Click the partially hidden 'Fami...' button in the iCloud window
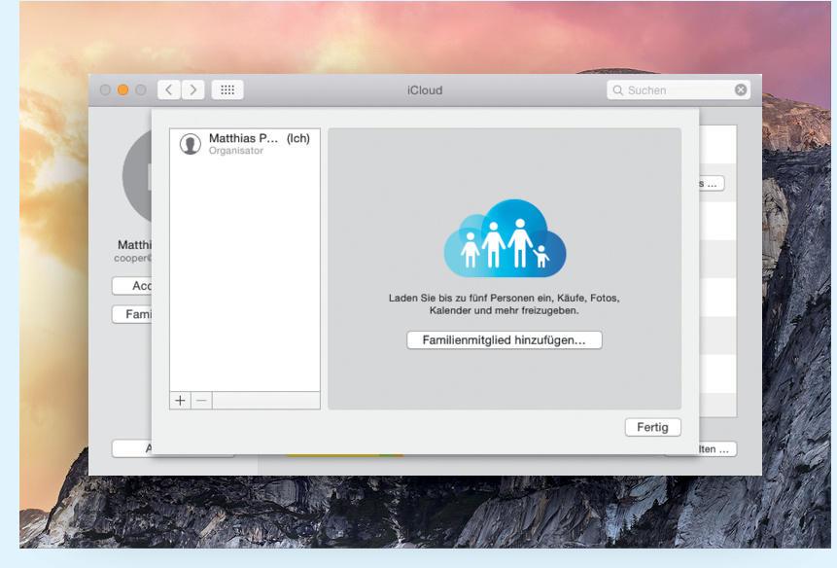The height and width of the screenshot is (568, 837). tap(132, 314)
